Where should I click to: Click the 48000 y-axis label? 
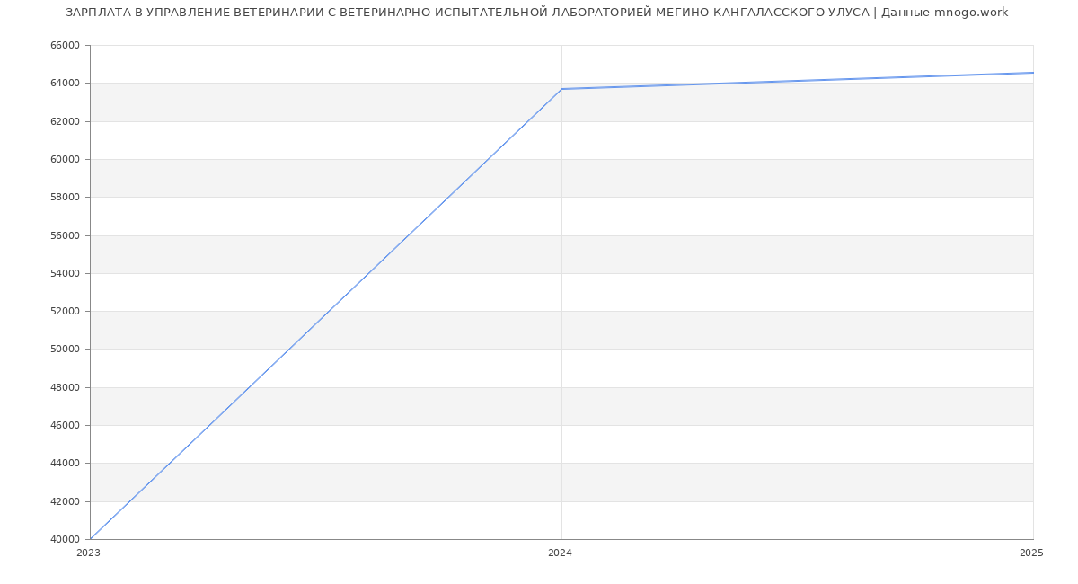point(65,388)
